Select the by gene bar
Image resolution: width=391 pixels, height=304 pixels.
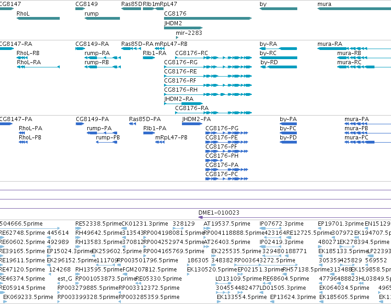pos(278,9)
